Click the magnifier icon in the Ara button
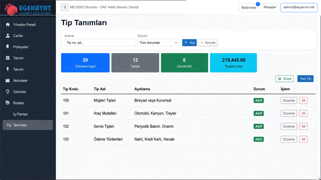The height and width of the screenshot is (180, 321). coord(186,43)
